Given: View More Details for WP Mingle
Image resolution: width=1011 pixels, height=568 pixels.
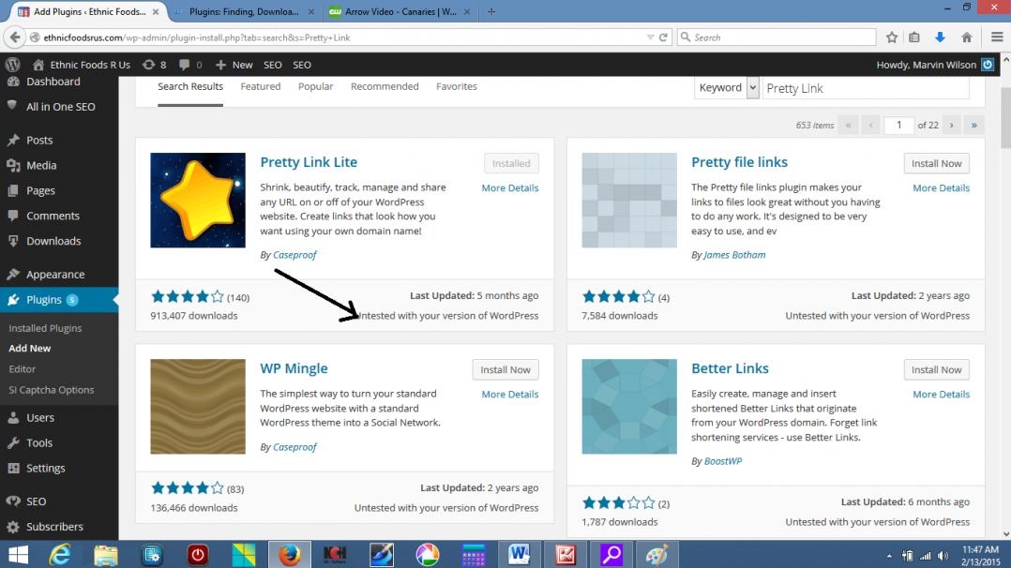Looking at the screenshot, I should pyautogui.click(x=510, y=394).
